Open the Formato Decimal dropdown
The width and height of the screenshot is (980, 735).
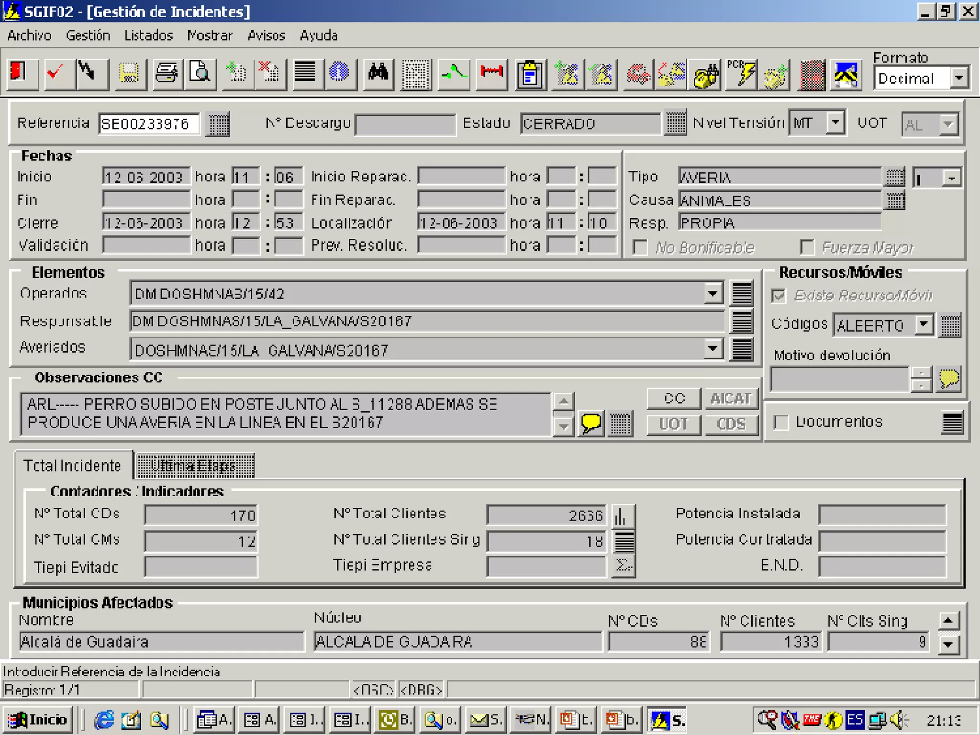(x=959, y=78)
